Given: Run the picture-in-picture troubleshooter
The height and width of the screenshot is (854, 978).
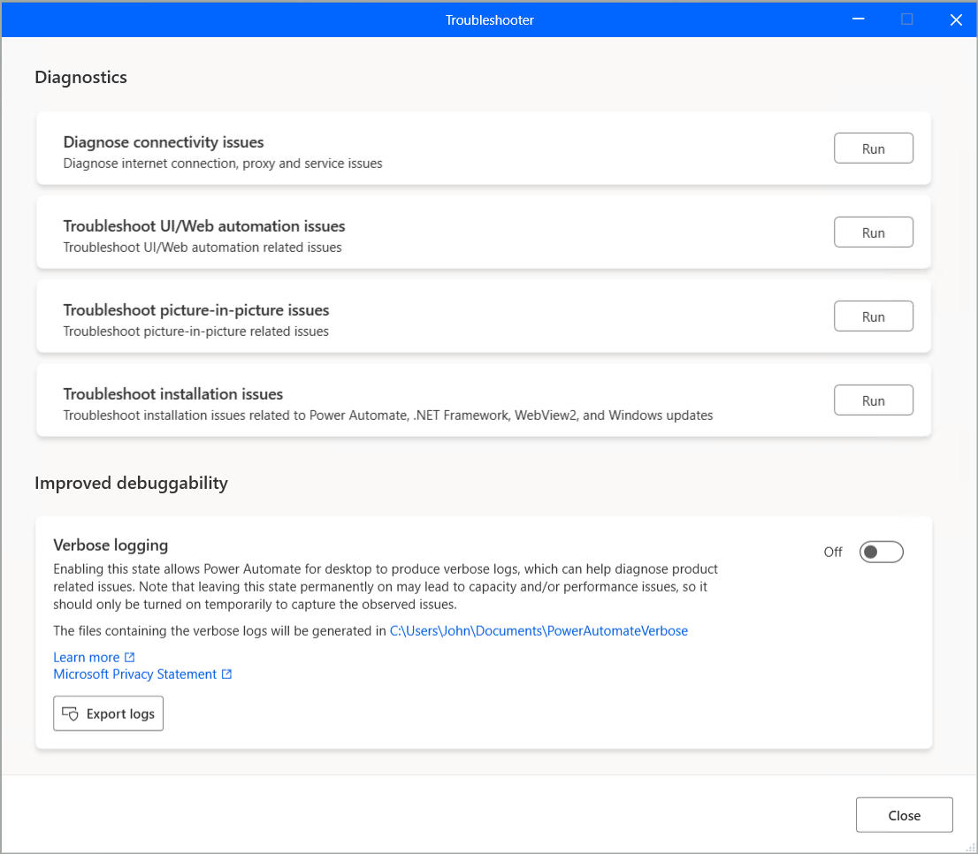Looking at the screenshot, I should coord(874,316).
